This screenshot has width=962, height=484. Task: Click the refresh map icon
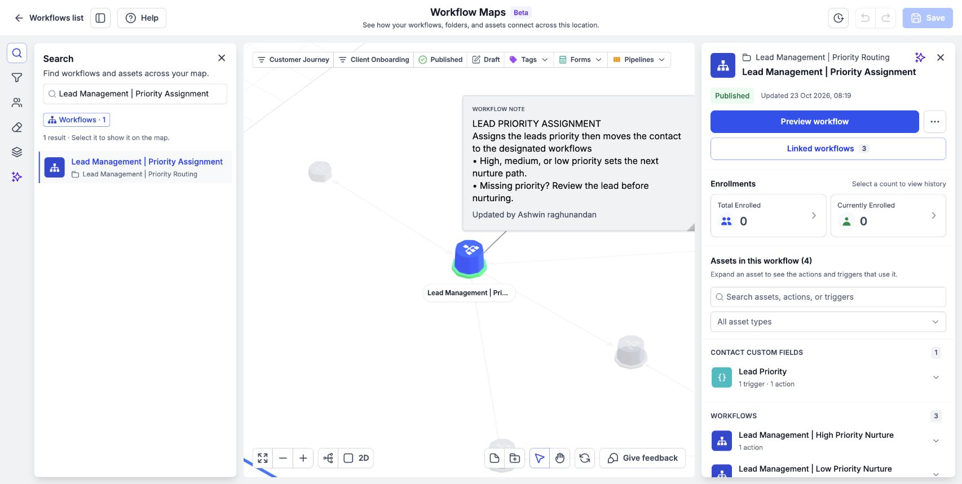(585, 458)
